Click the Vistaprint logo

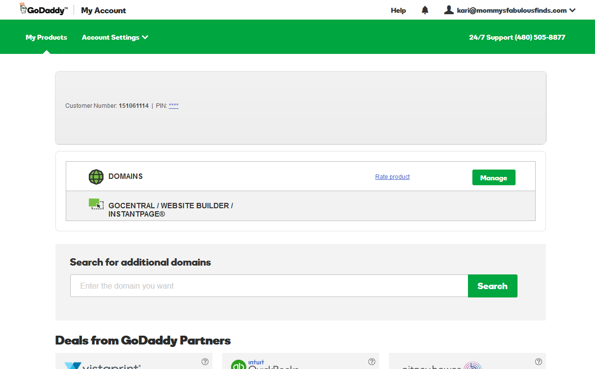pos(103,366)
